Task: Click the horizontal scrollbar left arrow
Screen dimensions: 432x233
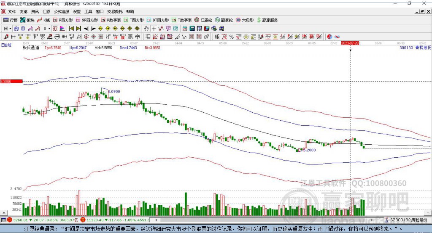Action: click(156, 220)
